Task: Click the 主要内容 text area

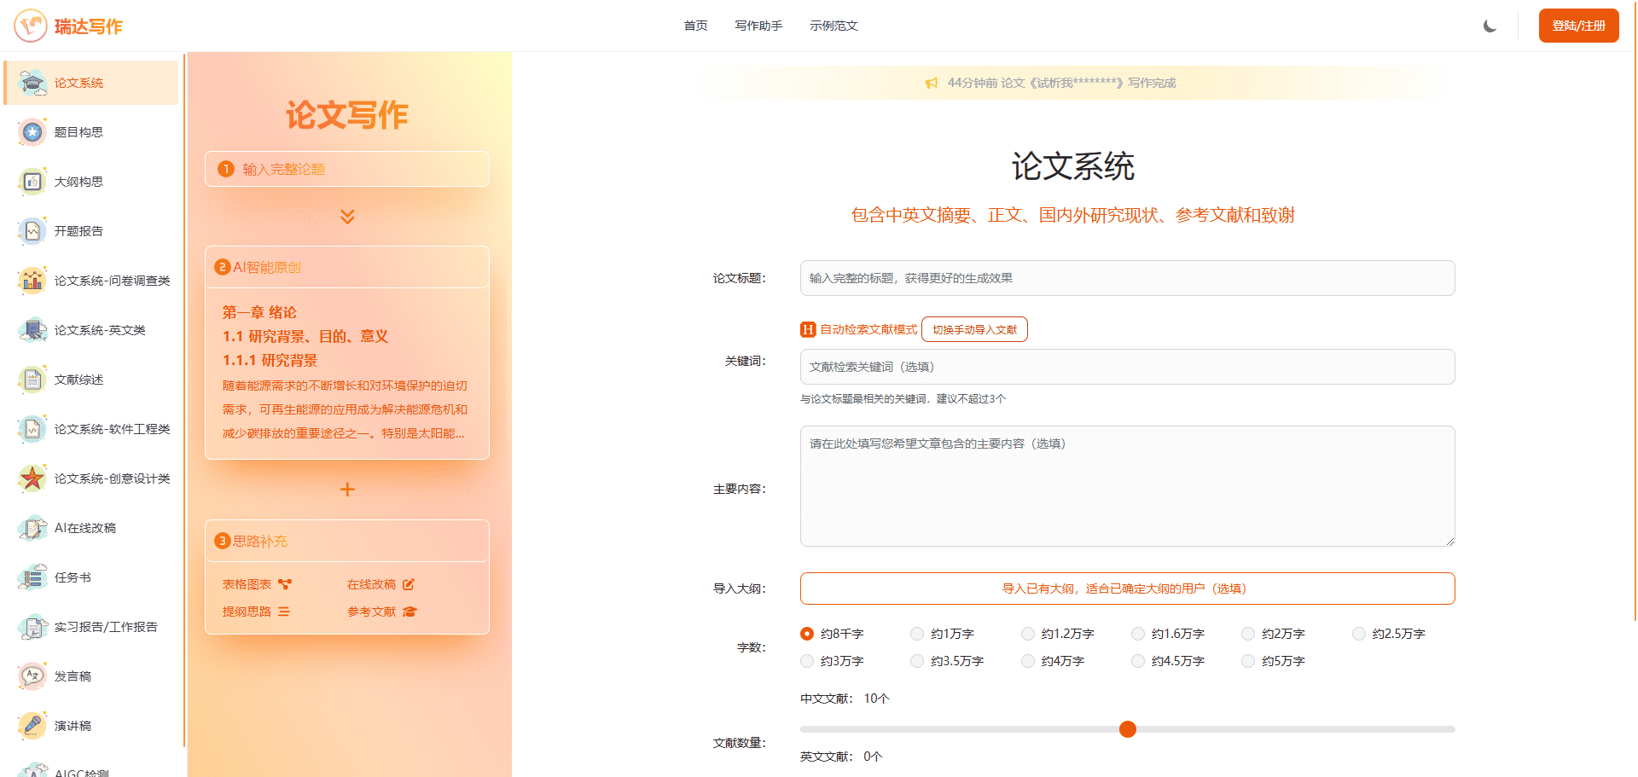Action: pyautogui.click(x=1127, y=486)
